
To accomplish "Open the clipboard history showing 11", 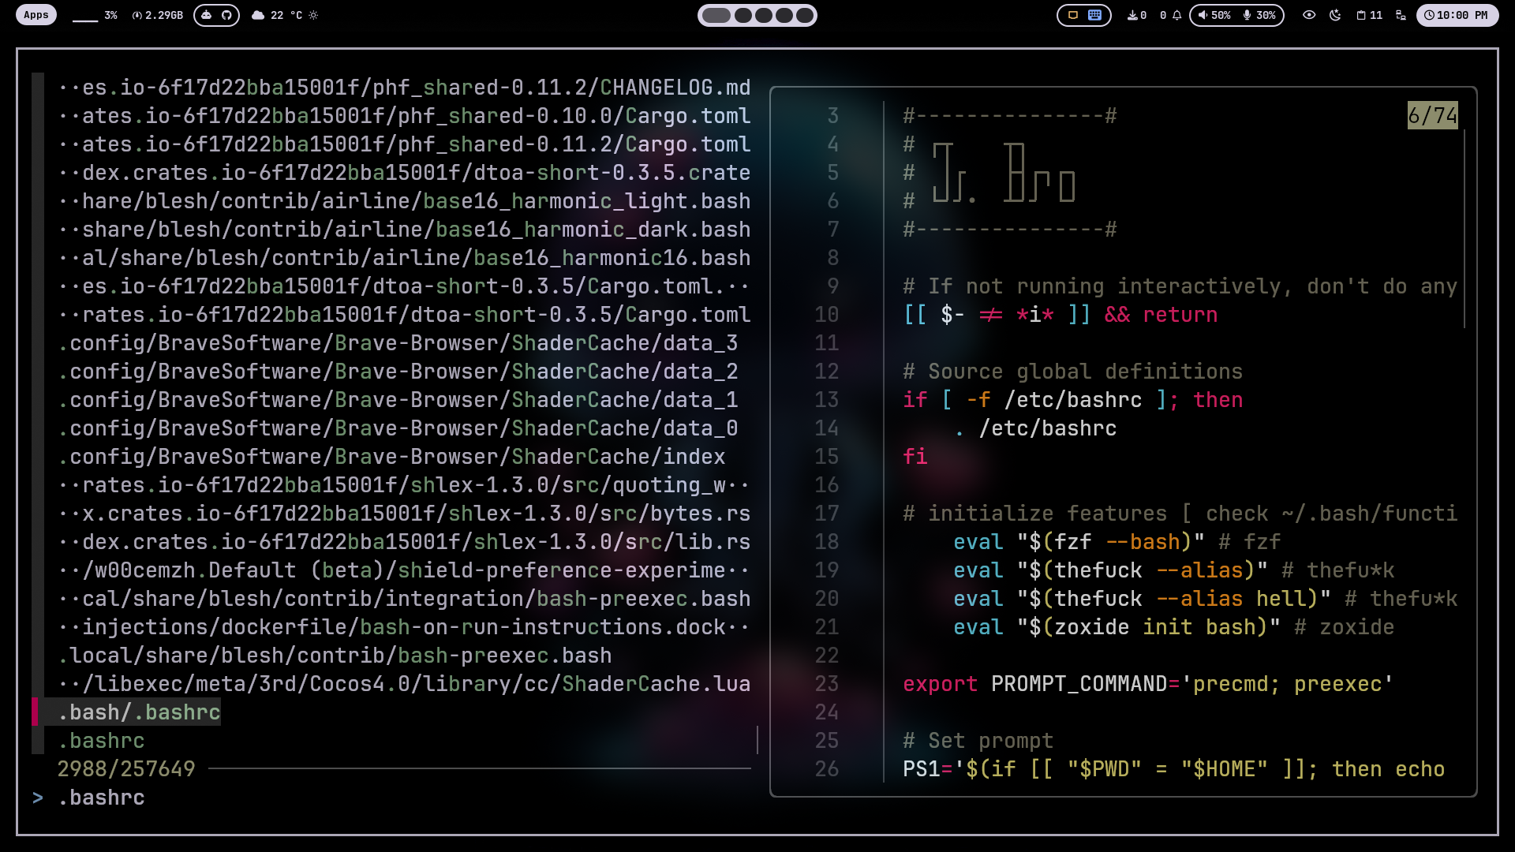I will tap(1369, 15).
